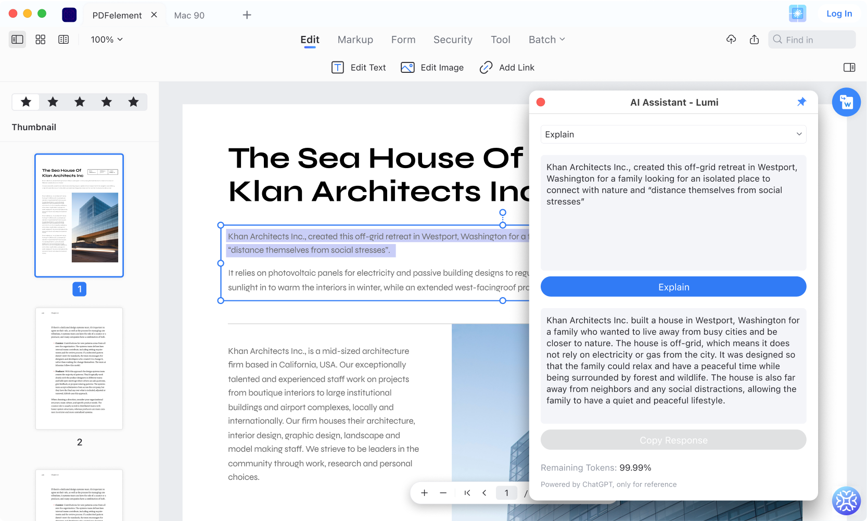
Task: Click the zoom in plus button
Action: (x=425, y=493)
